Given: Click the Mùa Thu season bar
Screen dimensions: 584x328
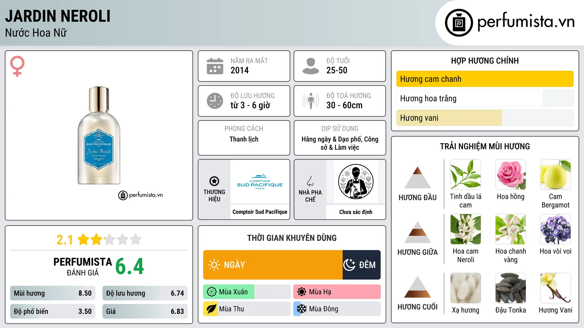Looking at the screenshot, I should 247,309.
